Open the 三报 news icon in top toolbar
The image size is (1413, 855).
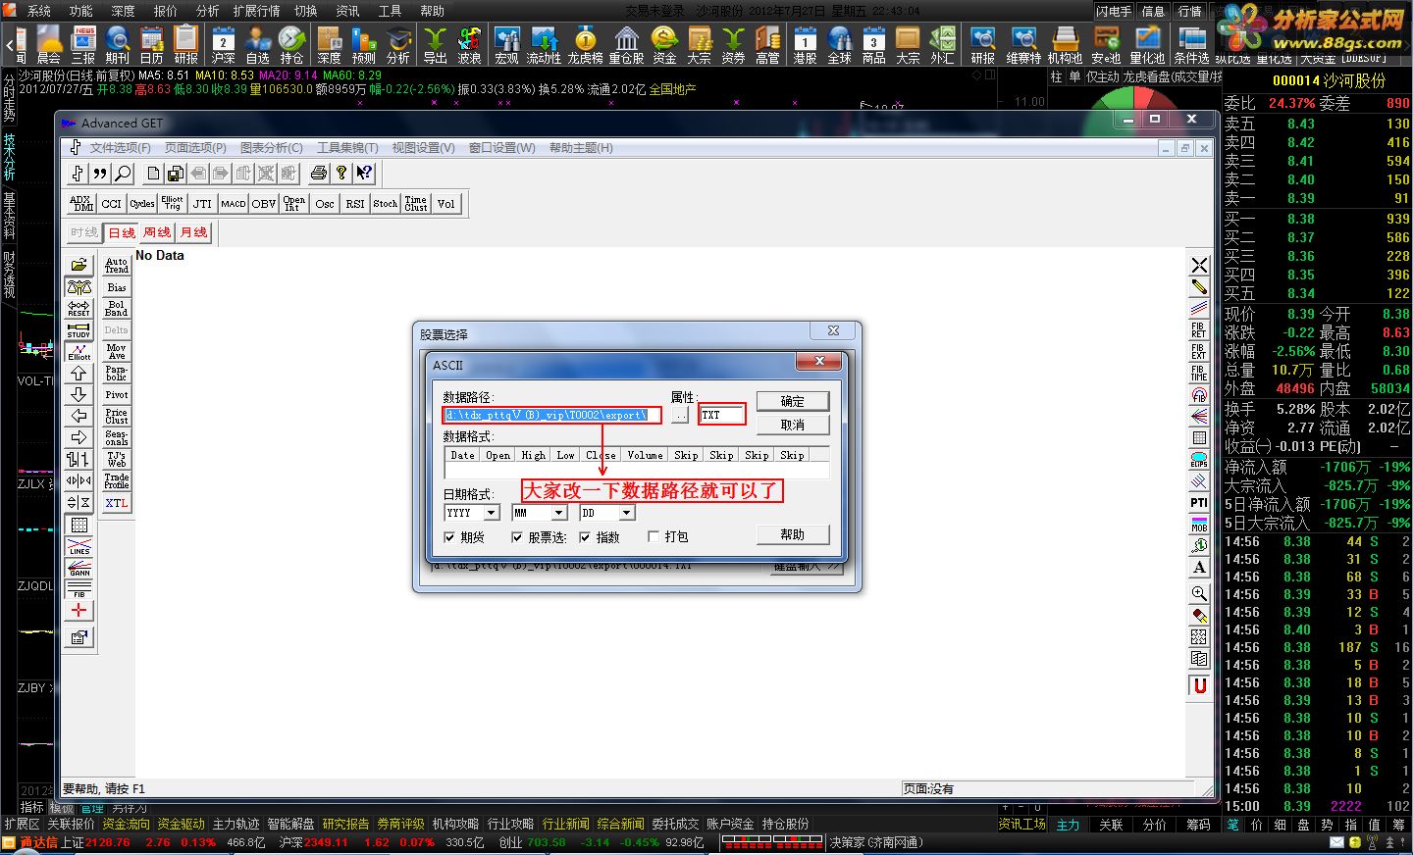[x=83, y=45]
